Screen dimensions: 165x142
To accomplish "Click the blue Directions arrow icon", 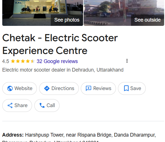I will click(x=47, y=88).
